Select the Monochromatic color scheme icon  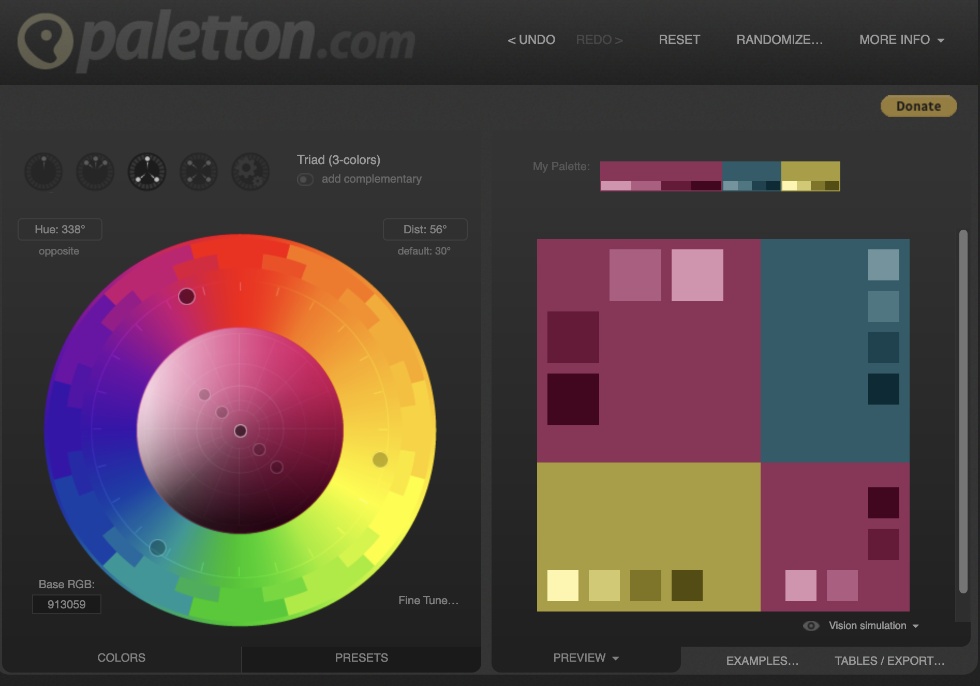pyautogui.click(x=43, y=172)
